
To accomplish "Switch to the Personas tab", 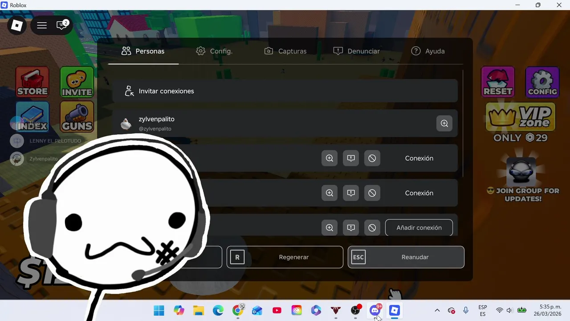I will click(x=143, y=51).
